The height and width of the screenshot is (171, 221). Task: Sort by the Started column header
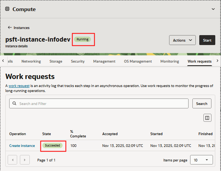pyautogui.click(x=156, y=134)
